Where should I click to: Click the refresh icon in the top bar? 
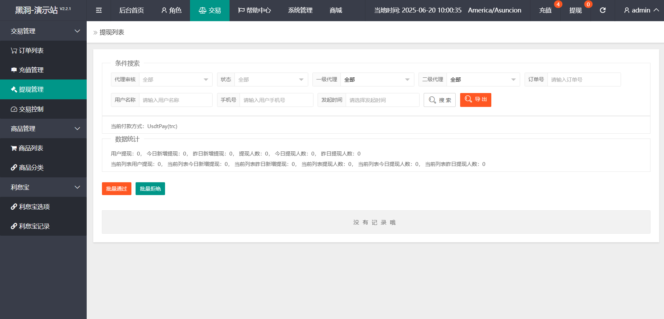click(603, 10)
